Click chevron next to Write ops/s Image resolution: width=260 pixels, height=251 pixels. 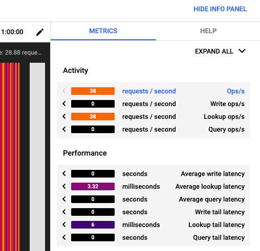[x=64, y=104]
